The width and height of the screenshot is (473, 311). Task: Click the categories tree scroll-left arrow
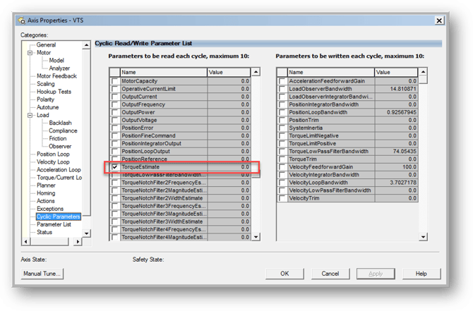[x=26, y=241]
